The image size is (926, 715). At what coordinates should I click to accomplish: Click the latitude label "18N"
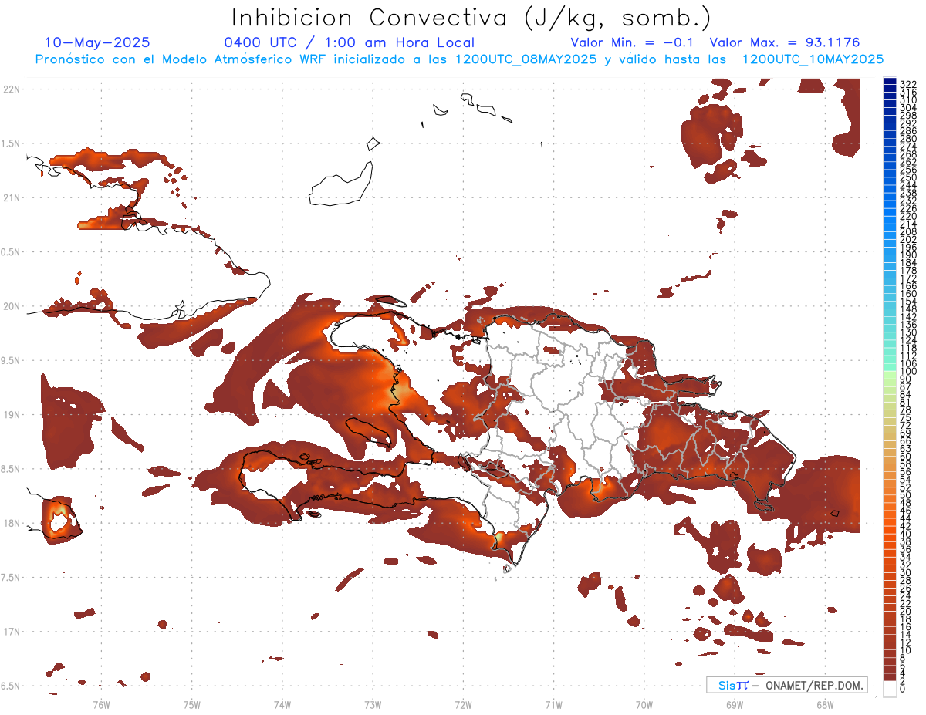(12, 524)
